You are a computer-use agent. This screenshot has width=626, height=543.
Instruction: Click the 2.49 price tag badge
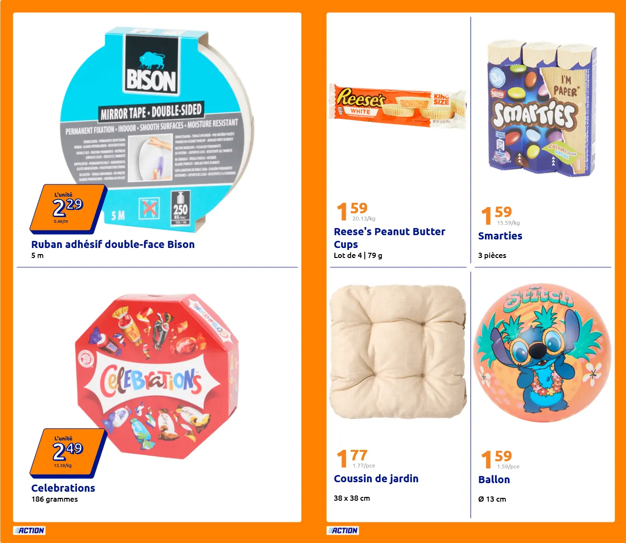(67, 452)
